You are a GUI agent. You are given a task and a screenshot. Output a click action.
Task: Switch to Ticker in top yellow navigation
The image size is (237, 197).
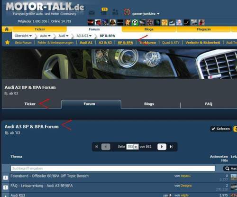pos(40,29)
